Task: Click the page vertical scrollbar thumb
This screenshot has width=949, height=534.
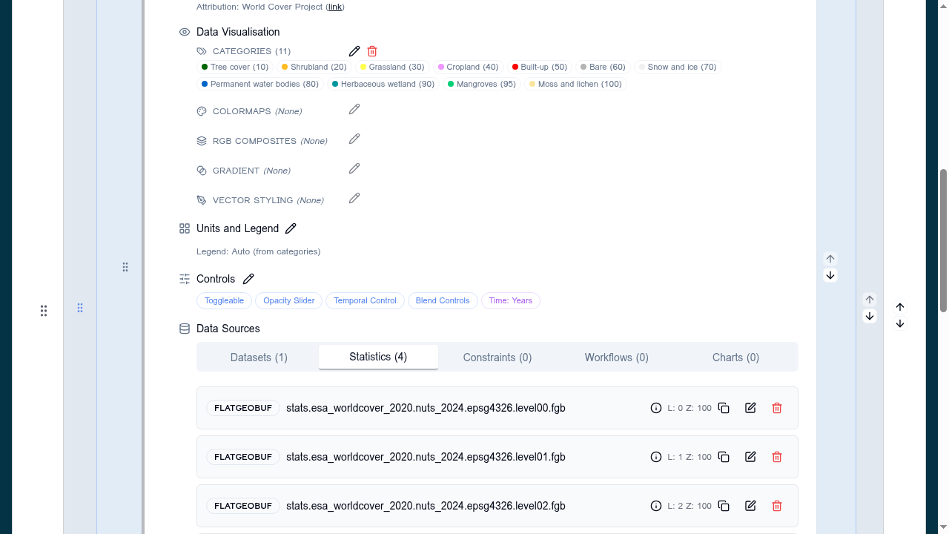Action: pos(944,241)
